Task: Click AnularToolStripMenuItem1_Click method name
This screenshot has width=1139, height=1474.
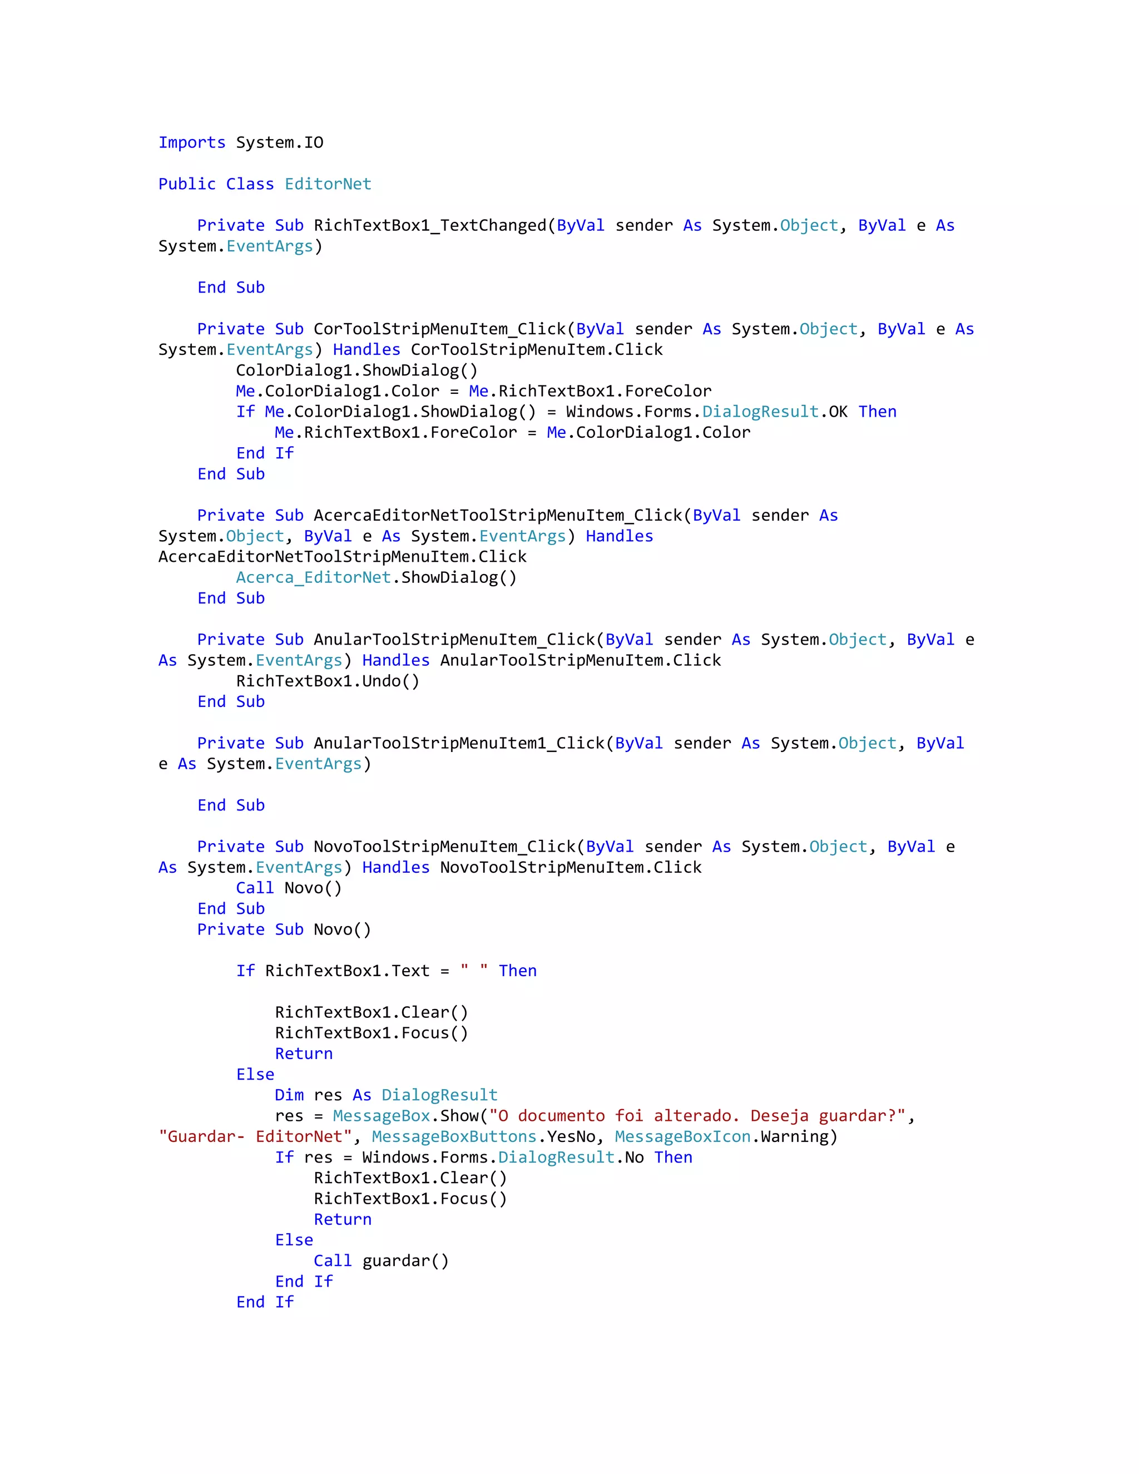Action: 459,743
